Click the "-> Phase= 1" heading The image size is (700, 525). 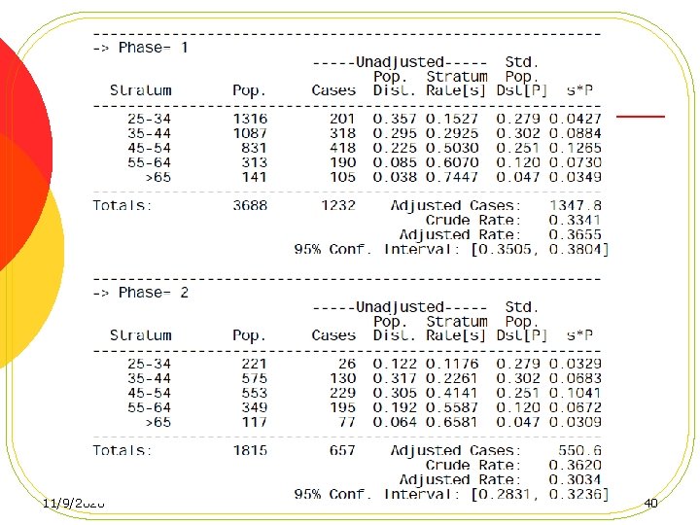click(x=140, y=48)
